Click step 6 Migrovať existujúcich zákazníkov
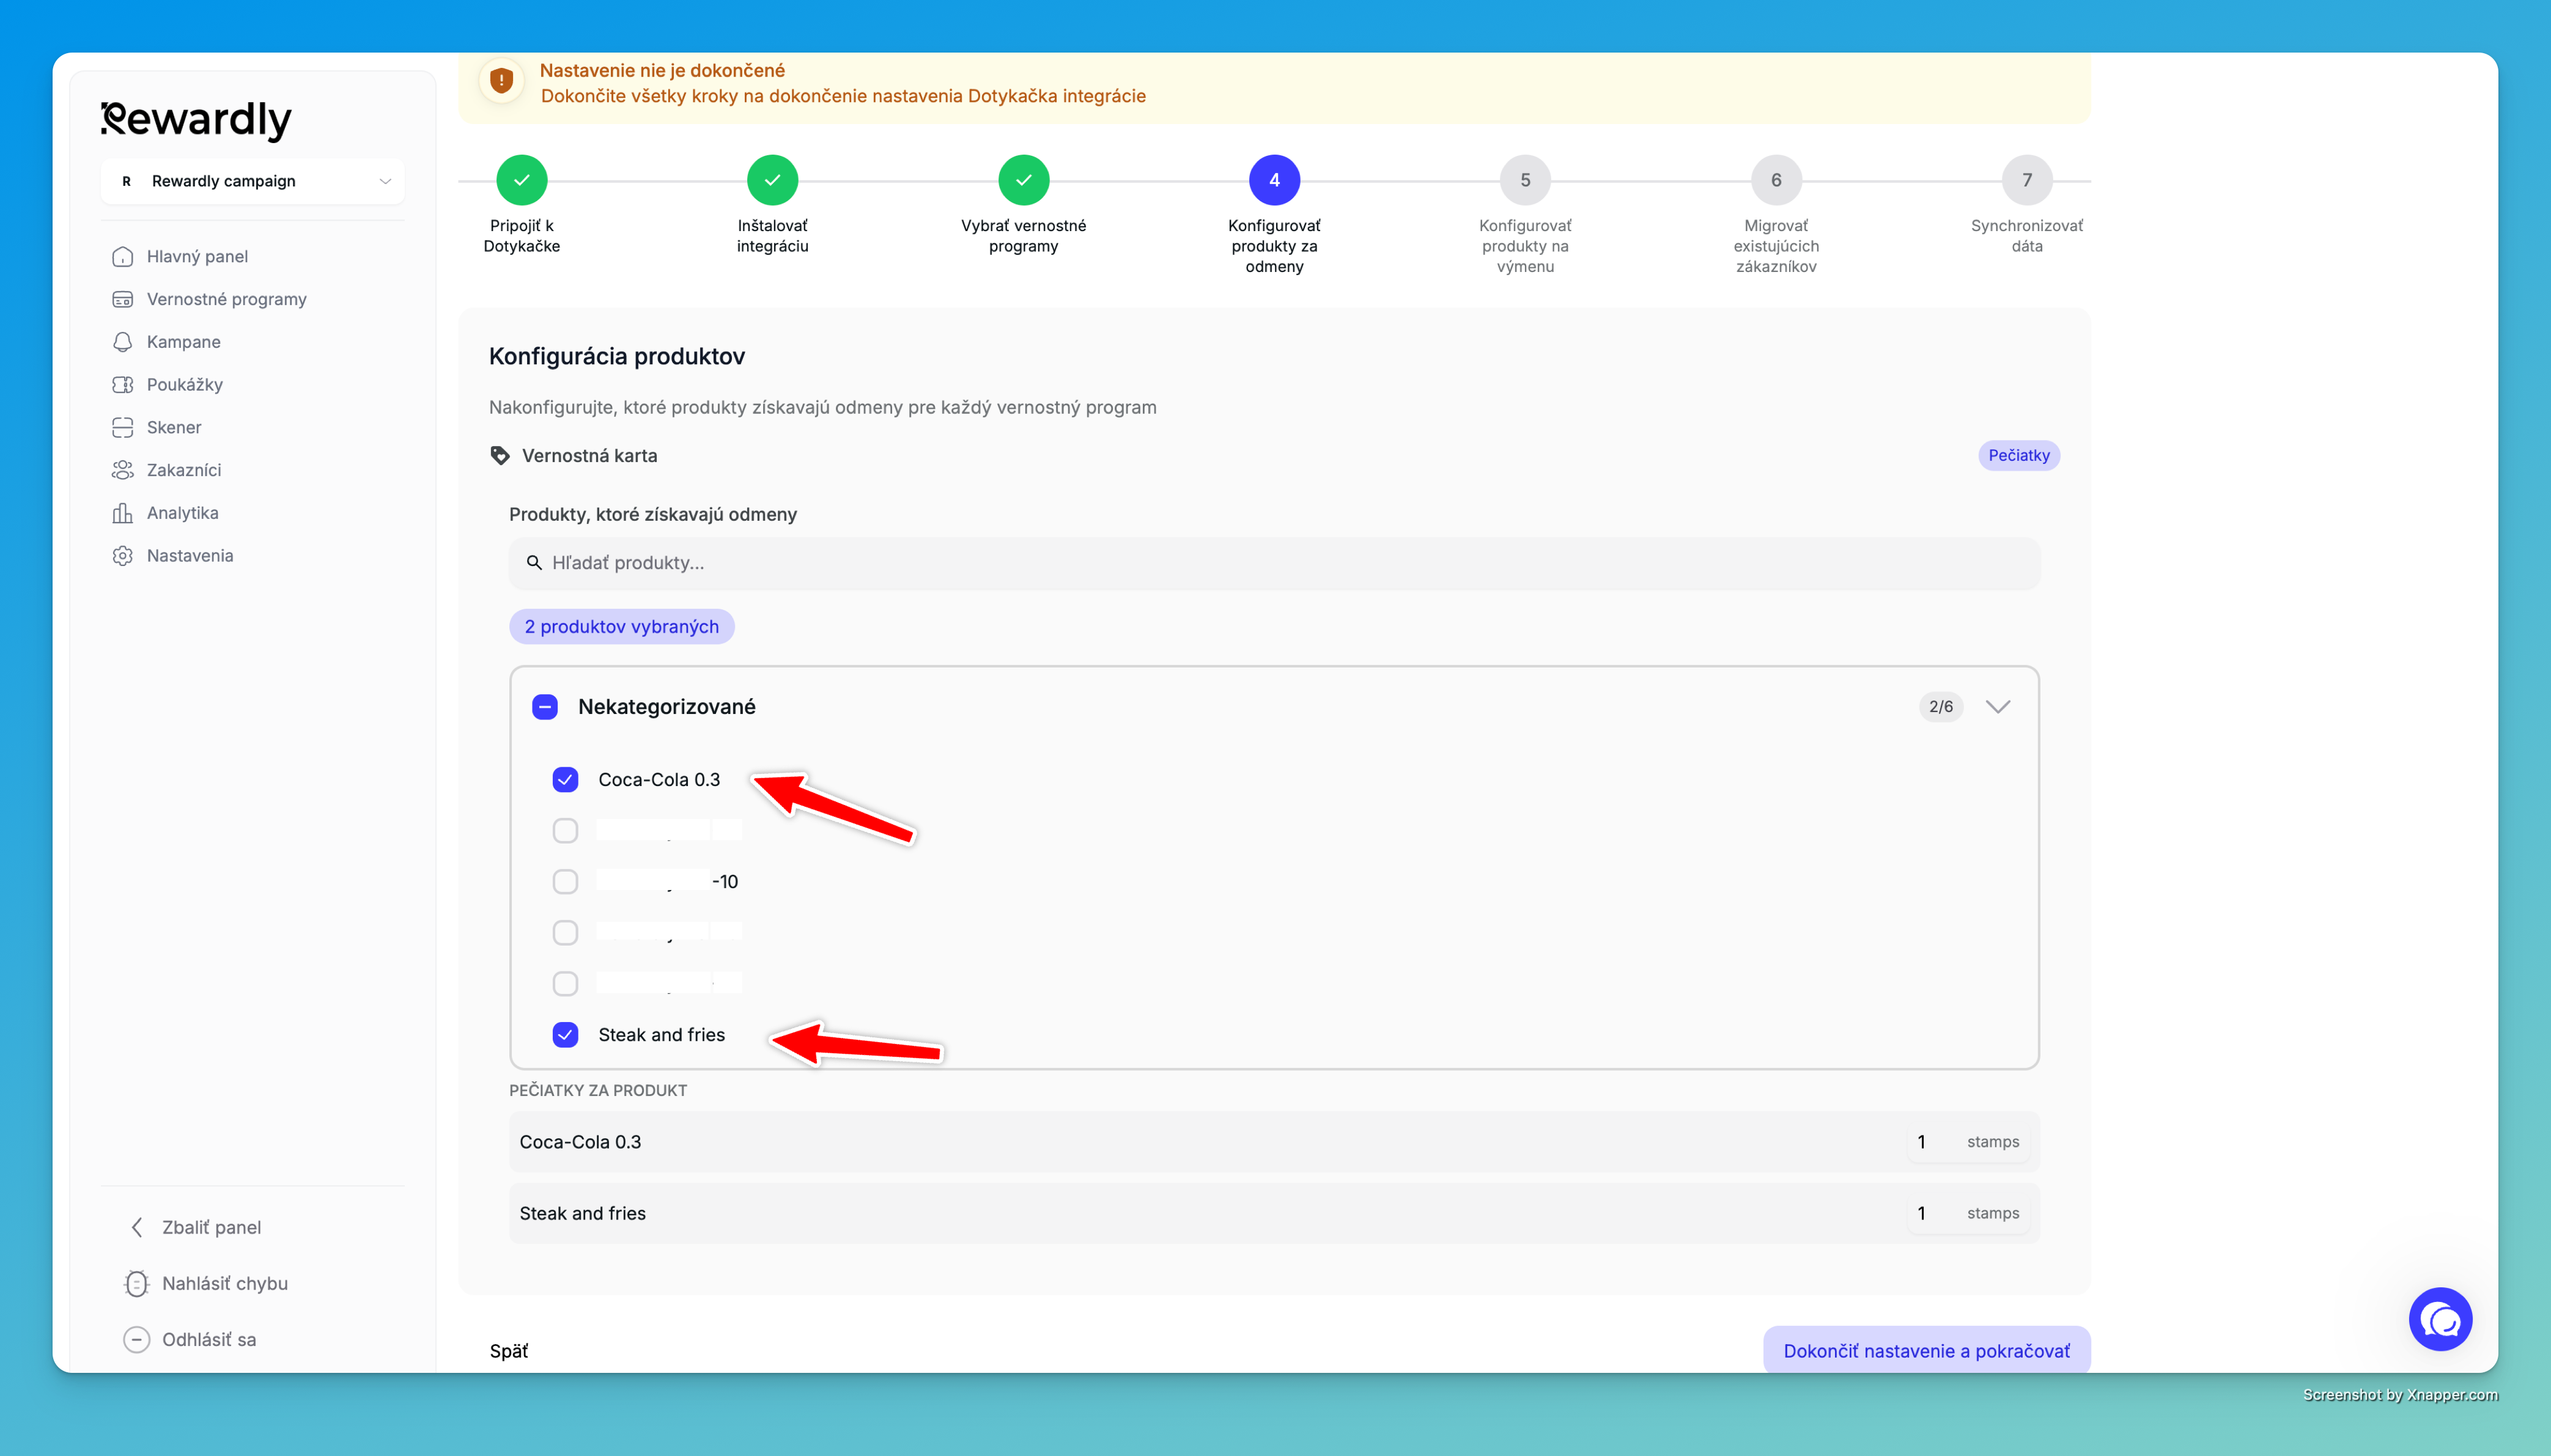Screen dimensions: 2551x1456 click(1776, 180)
